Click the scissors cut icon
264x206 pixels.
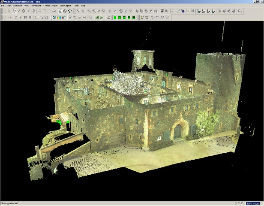click(x=16, y=17)
